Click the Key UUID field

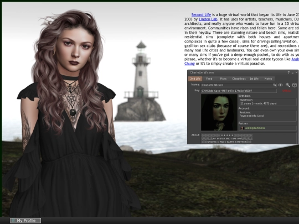pyautogui.click(x=239, y=91)
